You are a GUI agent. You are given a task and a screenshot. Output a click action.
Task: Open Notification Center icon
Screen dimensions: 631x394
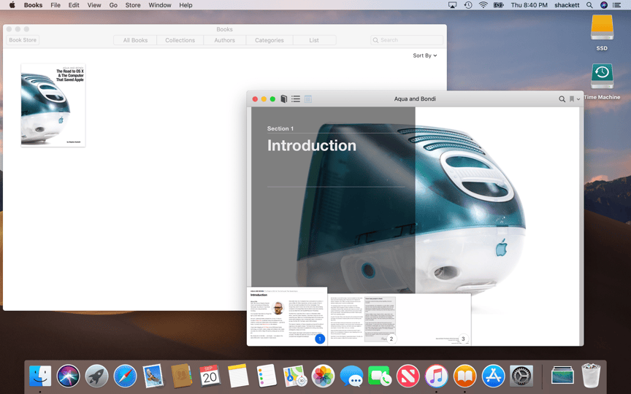[x=616, y=5]
